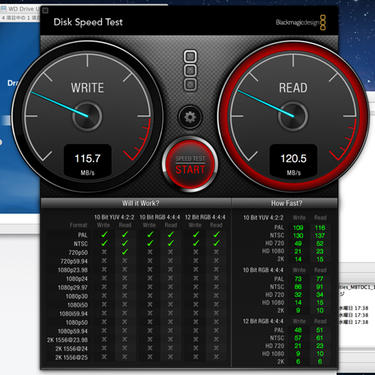Click the Blackmagicdesign logo
375x375 pixels.
(x=301, y=23)
